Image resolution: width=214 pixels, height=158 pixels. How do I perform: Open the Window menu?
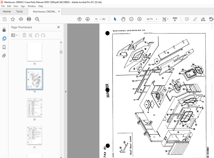[x=32, y=6]
